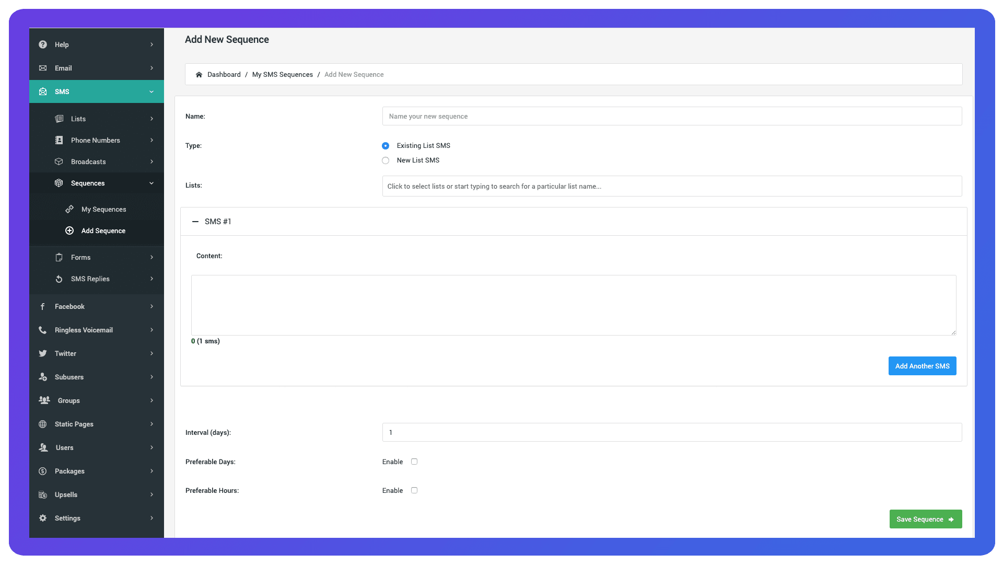Open the Phone Numbers menu item

point(95,140)
